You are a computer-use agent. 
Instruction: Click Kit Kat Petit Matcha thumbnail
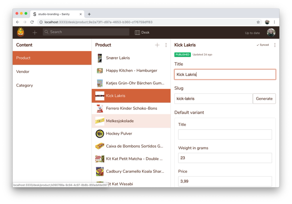pos(100,159)
